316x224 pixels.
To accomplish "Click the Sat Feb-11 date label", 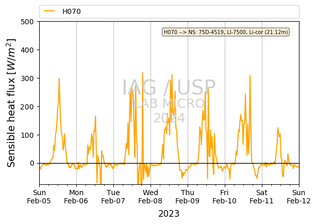I will tap(261, 197).
